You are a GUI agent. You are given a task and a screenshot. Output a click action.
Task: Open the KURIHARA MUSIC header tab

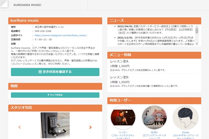tap(28, 5)
